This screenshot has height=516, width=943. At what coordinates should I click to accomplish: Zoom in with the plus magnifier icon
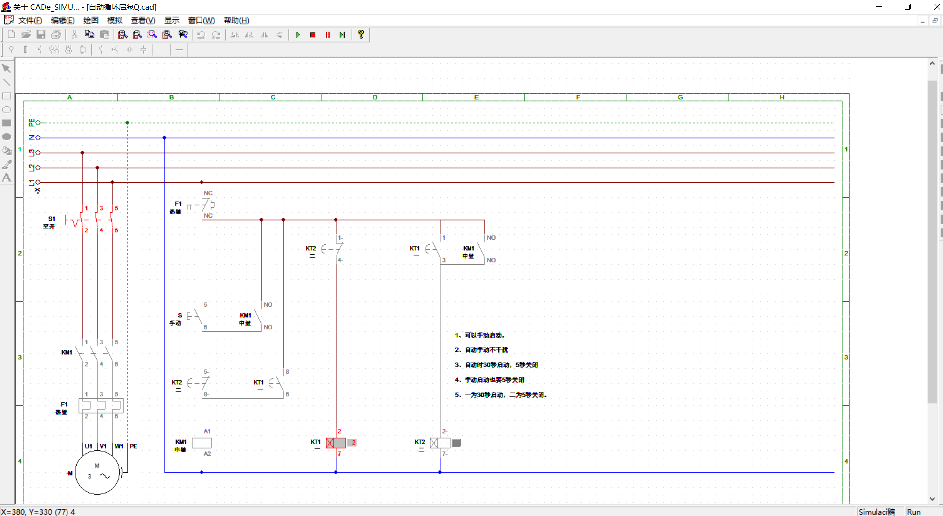tap(122, 34)
